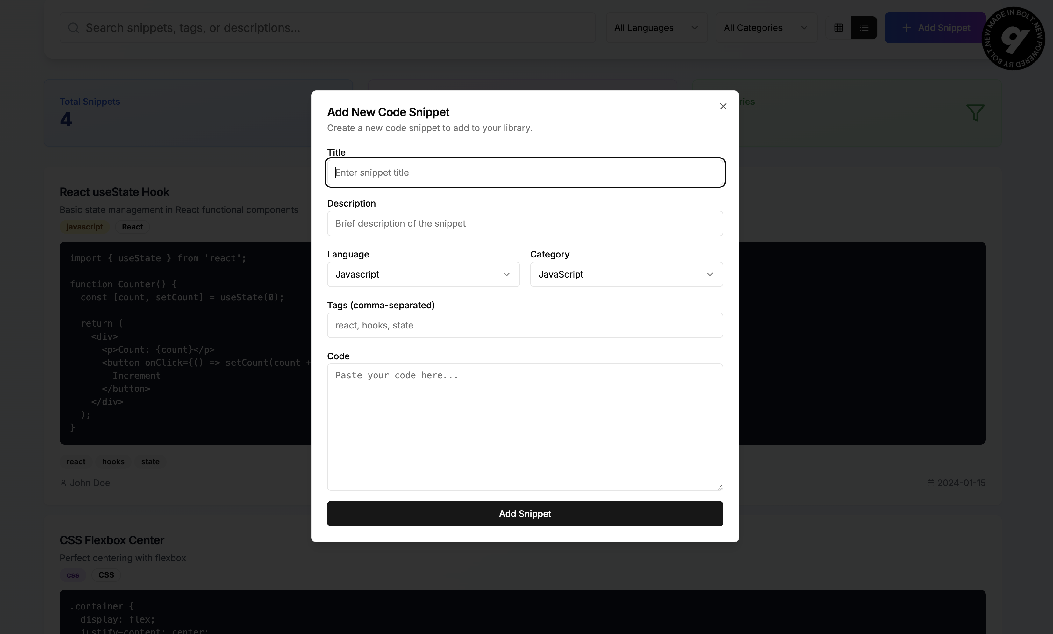Focus the snippet Title field
The height and width of the screenshot is (634, 1053).
click(525, 173)
